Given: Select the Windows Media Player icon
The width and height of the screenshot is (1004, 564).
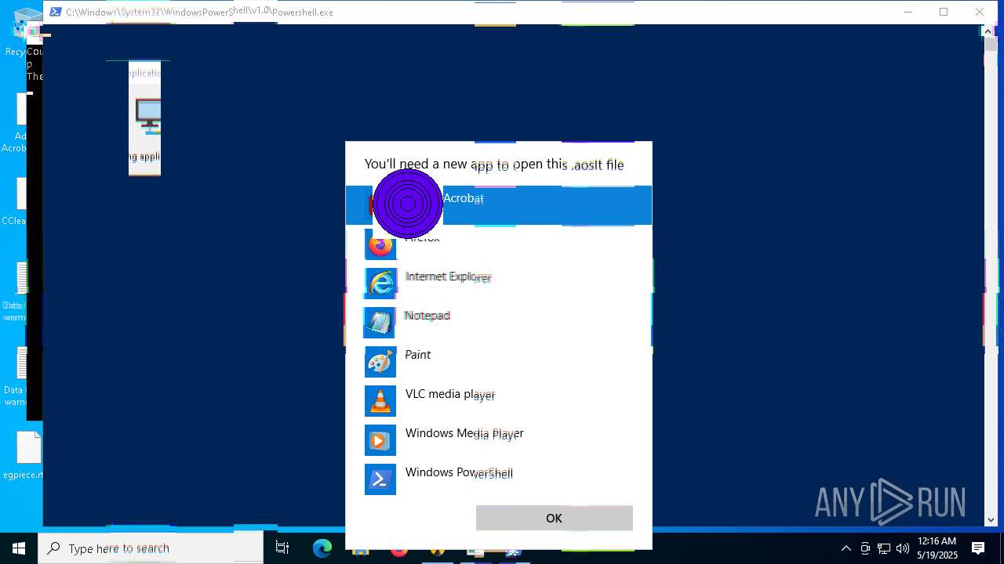Looking at the screenshot, I should [380, 440].
